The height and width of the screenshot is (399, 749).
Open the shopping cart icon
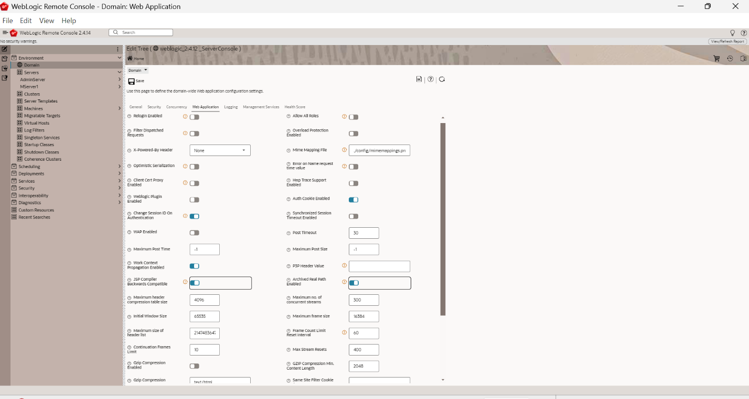[x=717, y=59]
